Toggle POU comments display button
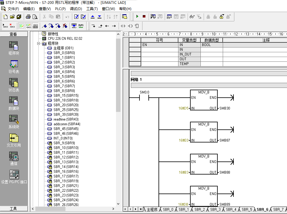Viewport: 287px width, 214px height. [x=21, y=26]
